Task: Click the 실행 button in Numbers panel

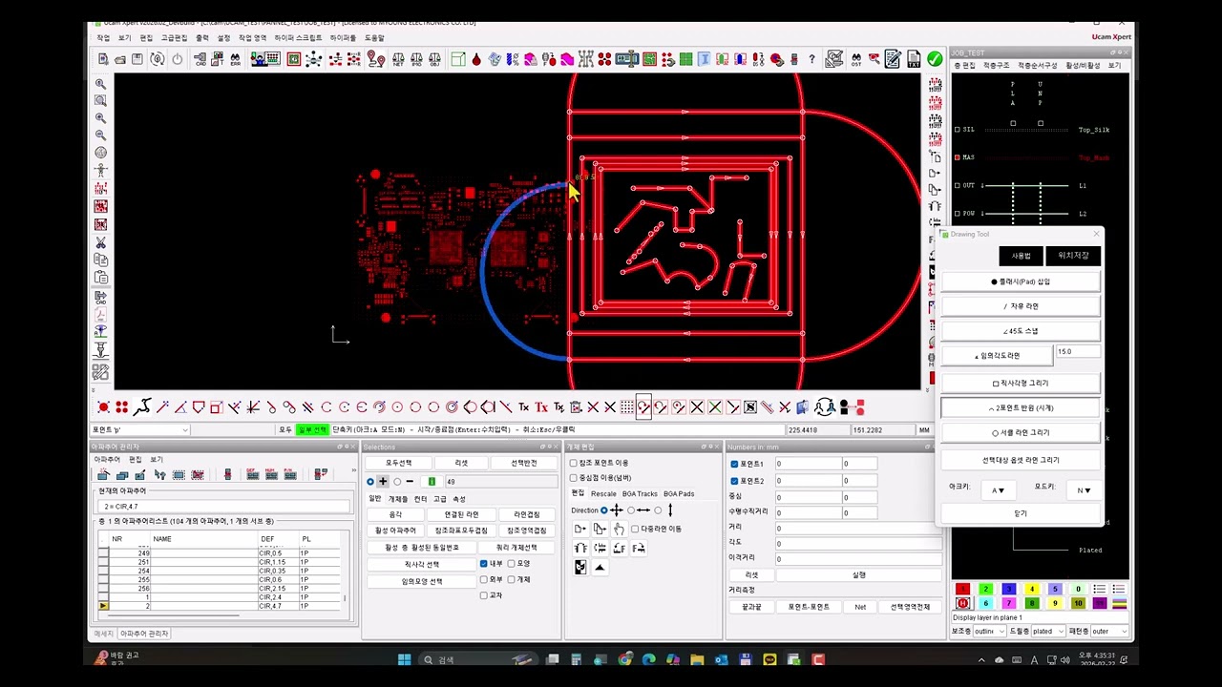Action: point(858,575)
